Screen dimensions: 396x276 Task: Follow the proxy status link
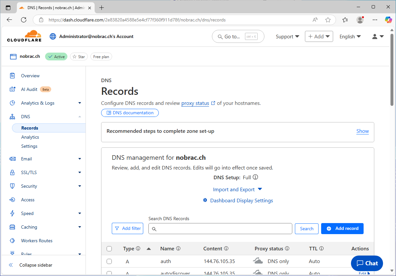tap(195, 103)
